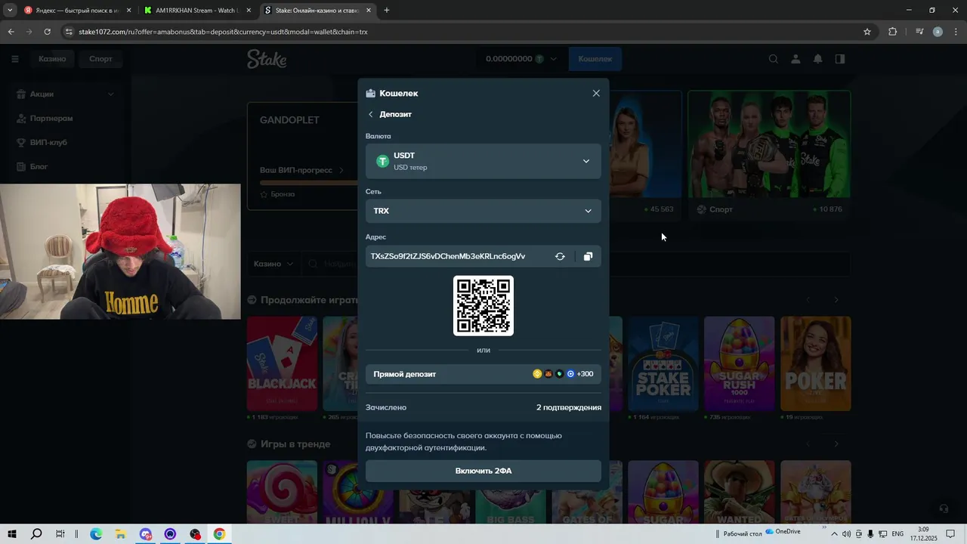Copy the TRX deposit address

(588, 257)
